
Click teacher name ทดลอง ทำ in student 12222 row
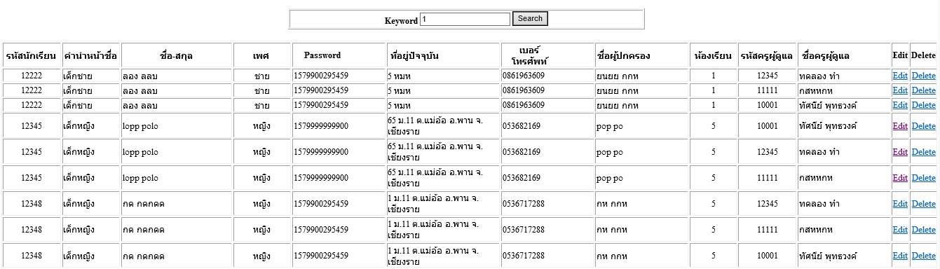819,76
